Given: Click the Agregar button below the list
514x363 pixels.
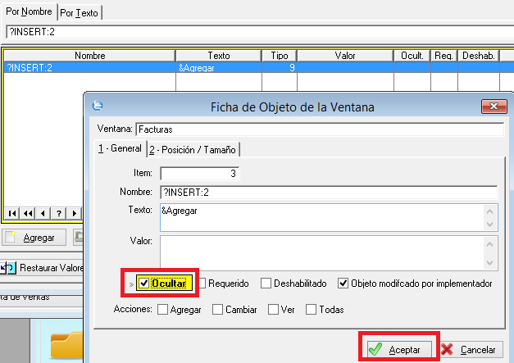Looking at the screenshot, I should click(31, 238).
